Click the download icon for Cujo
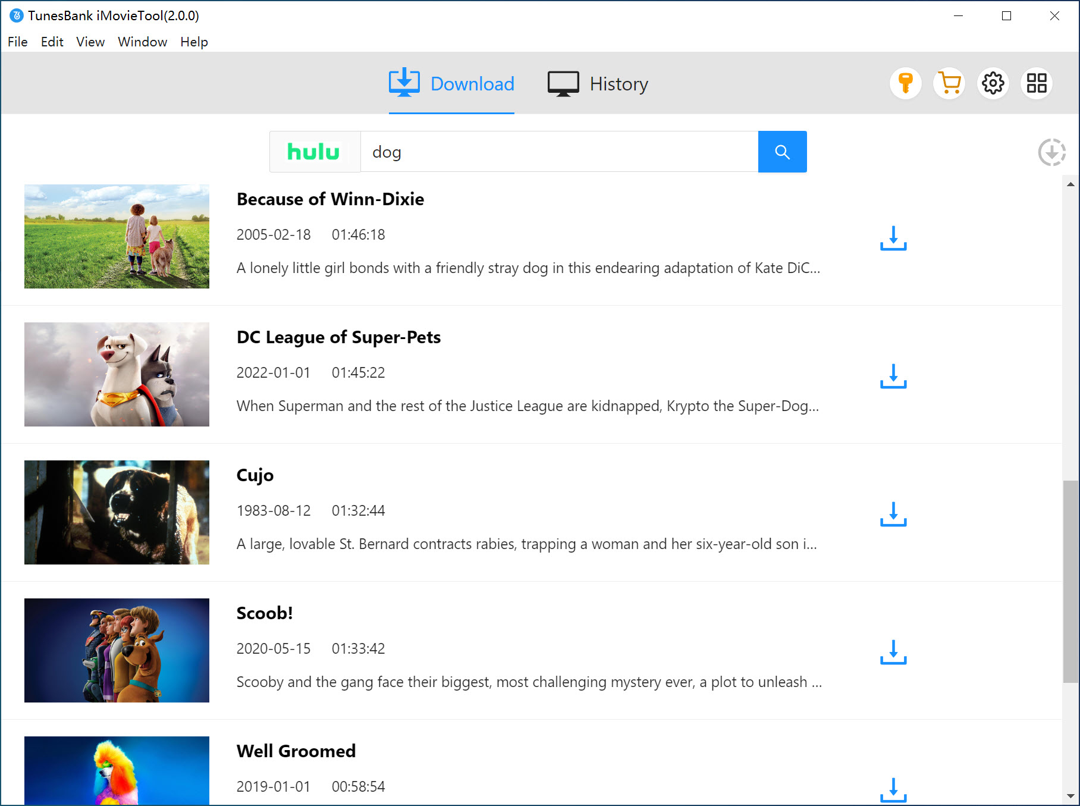This screenshot has height=806, width=1080. 893,514
